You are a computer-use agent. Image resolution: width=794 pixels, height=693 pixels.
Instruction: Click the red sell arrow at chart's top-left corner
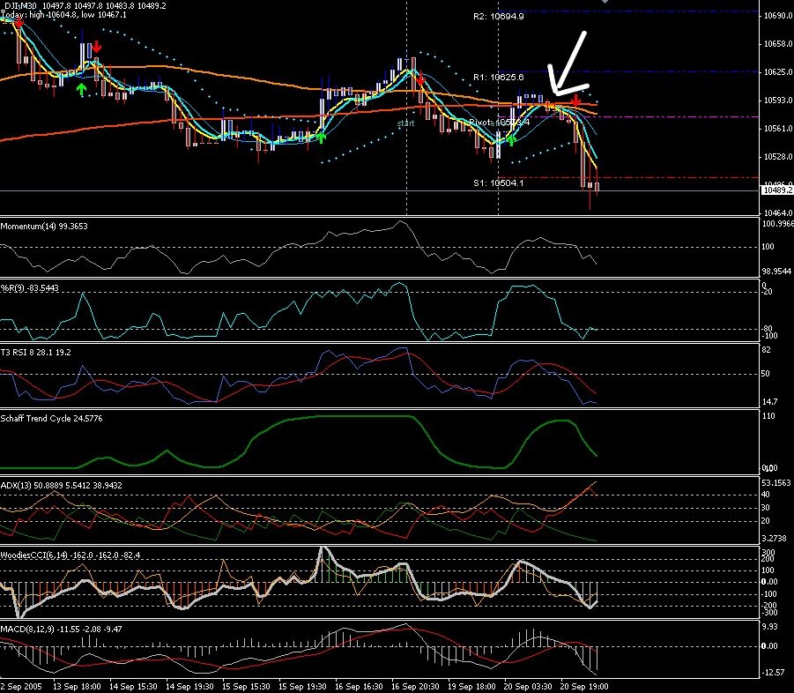pyautogui.click(x=19, y=23)
